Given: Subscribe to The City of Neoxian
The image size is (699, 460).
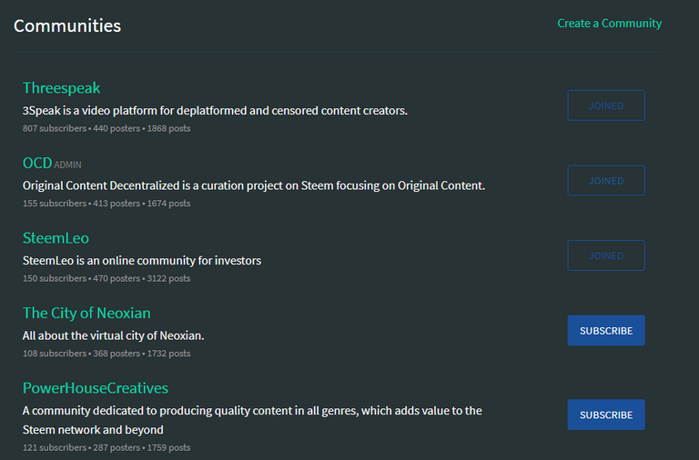Looking at the screenshot, I should [605, 331].
